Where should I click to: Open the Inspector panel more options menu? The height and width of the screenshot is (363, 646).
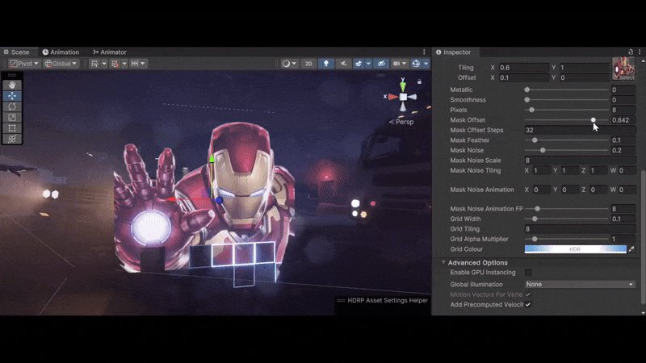point(640,52)
